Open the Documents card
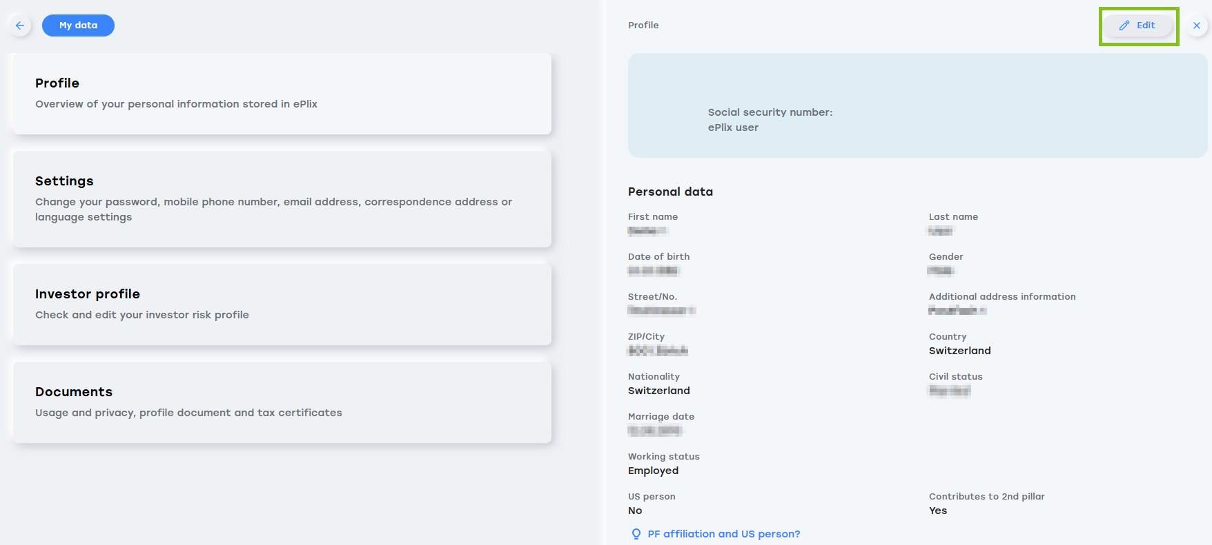The height and width of the screenshot is (545, 1212). [x=282, y=402]
